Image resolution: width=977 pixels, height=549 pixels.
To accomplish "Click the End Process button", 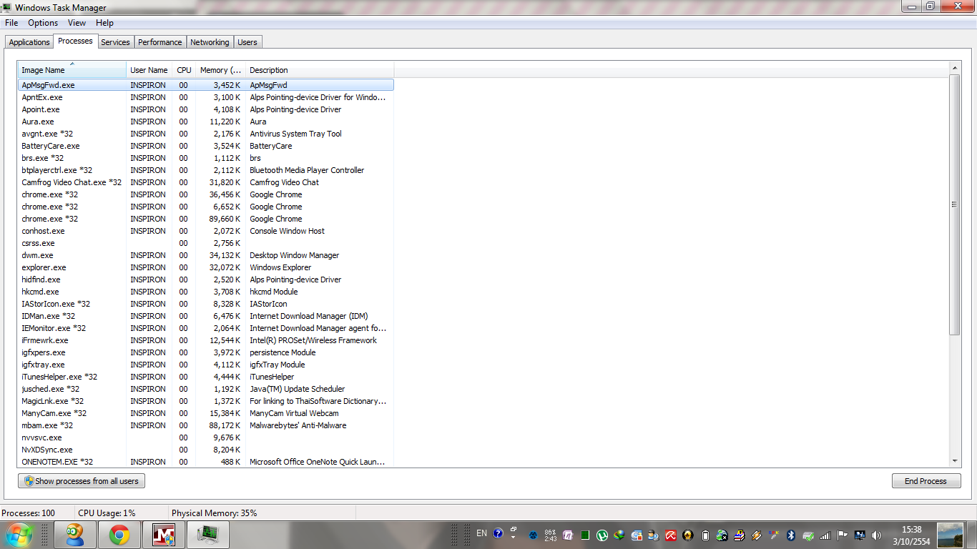I will pos(926,481).
